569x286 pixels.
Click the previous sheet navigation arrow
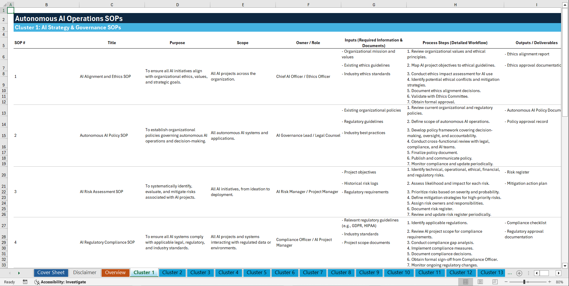pos(10,273)
